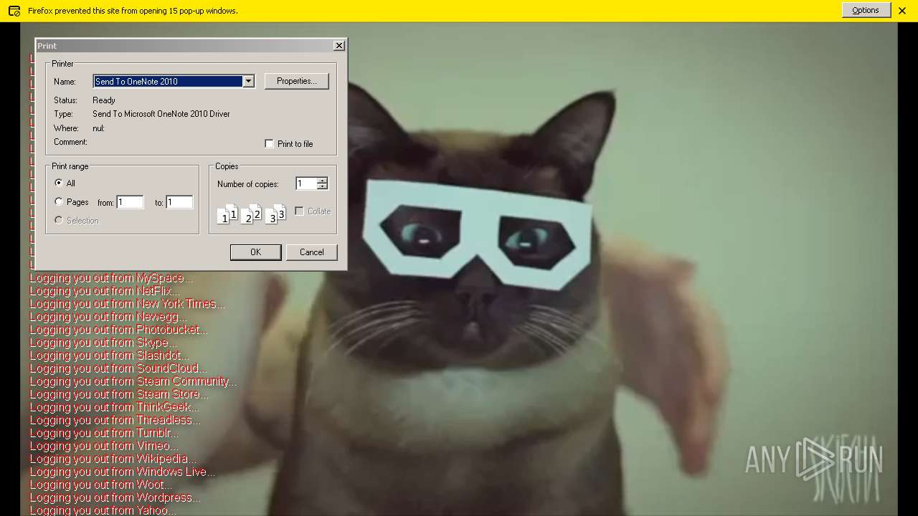This screenshot has height=516, width=918.
Task: Click 'Logging you out from Photobucket...' text
Action: [118, 330]
